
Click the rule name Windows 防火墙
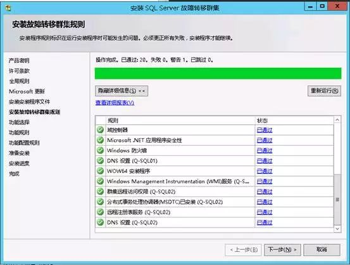point(127,150)
